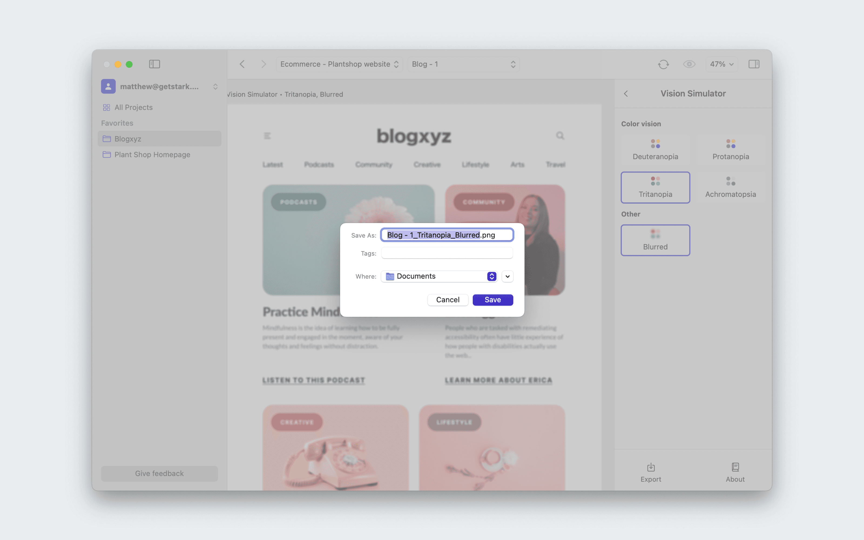864x540 pixels.
Task: Select the Plant Shop Homepage folder
Action: coord(160,155)
